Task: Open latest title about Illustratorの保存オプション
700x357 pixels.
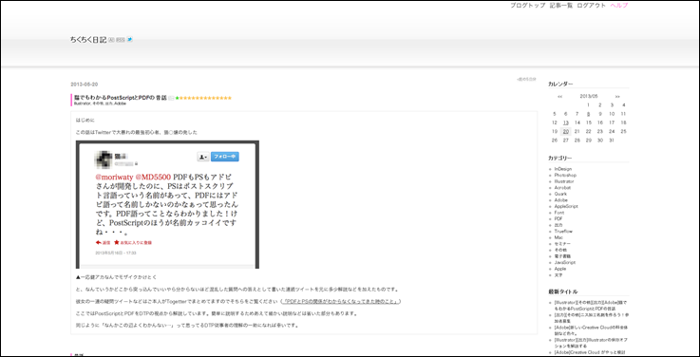Action: click(x=591, y=343)
